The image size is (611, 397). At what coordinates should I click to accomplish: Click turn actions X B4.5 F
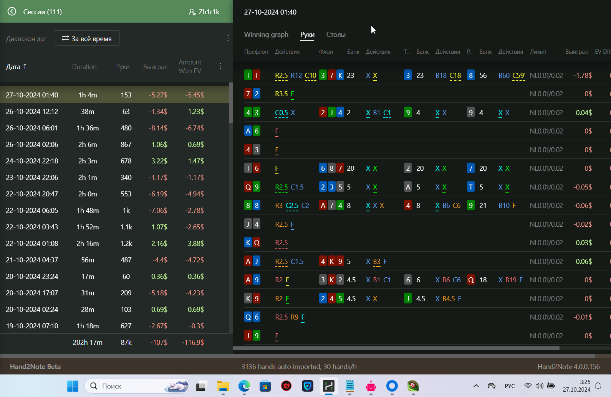[x=448, y=298]
